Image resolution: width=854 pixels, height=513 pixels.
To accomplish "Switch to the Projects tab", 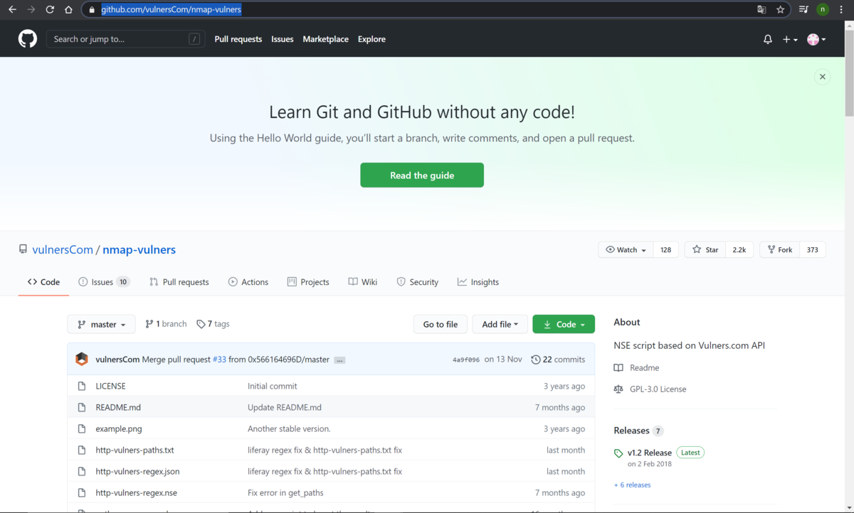I will click(308, 282).
